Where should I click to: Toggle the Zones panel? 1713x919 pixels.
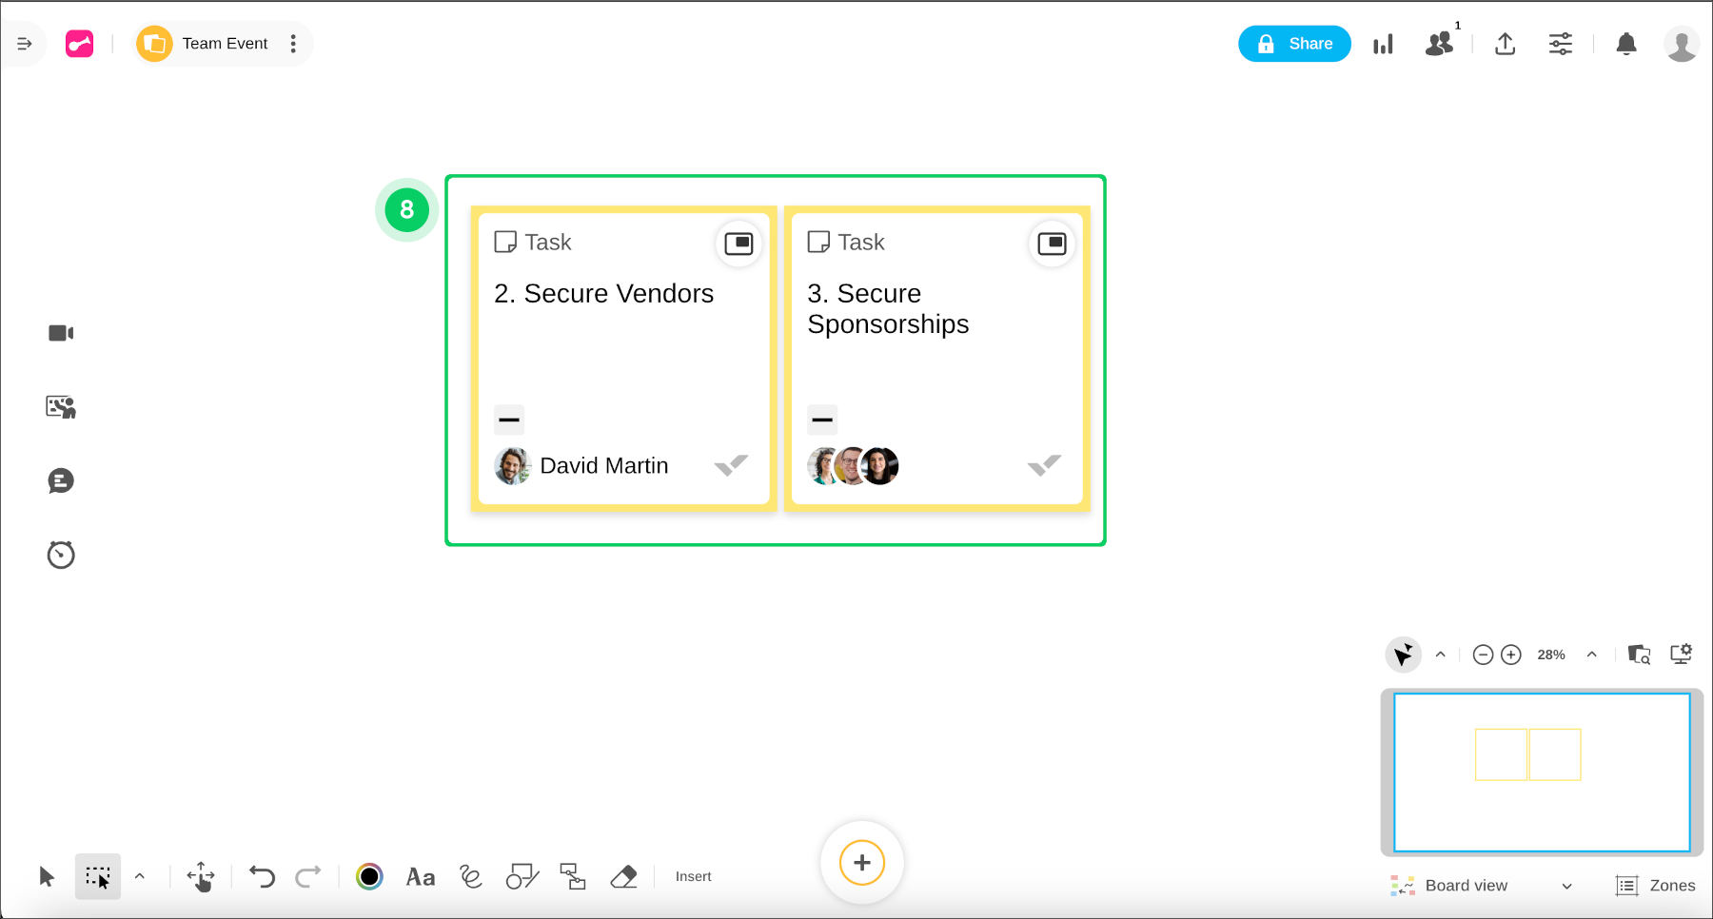tap(1656, 886)
